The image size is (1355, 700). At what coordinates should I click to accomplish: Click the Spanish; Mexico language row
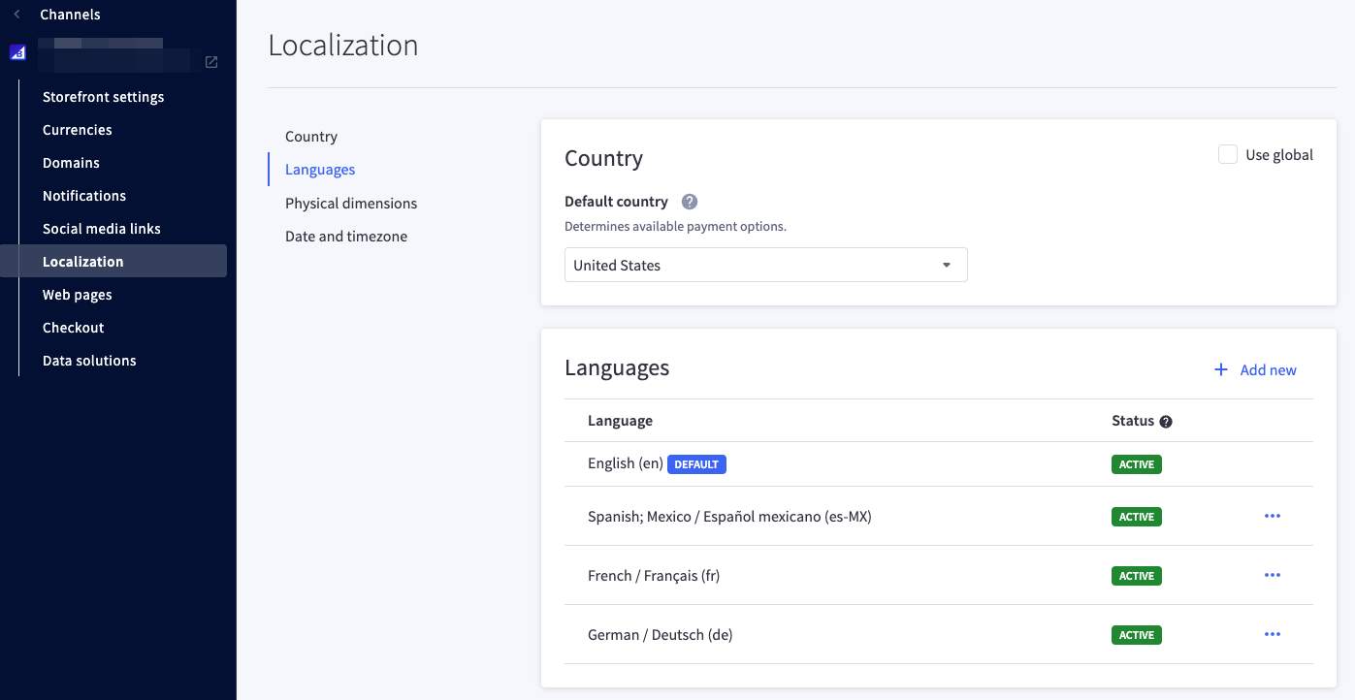728,516
